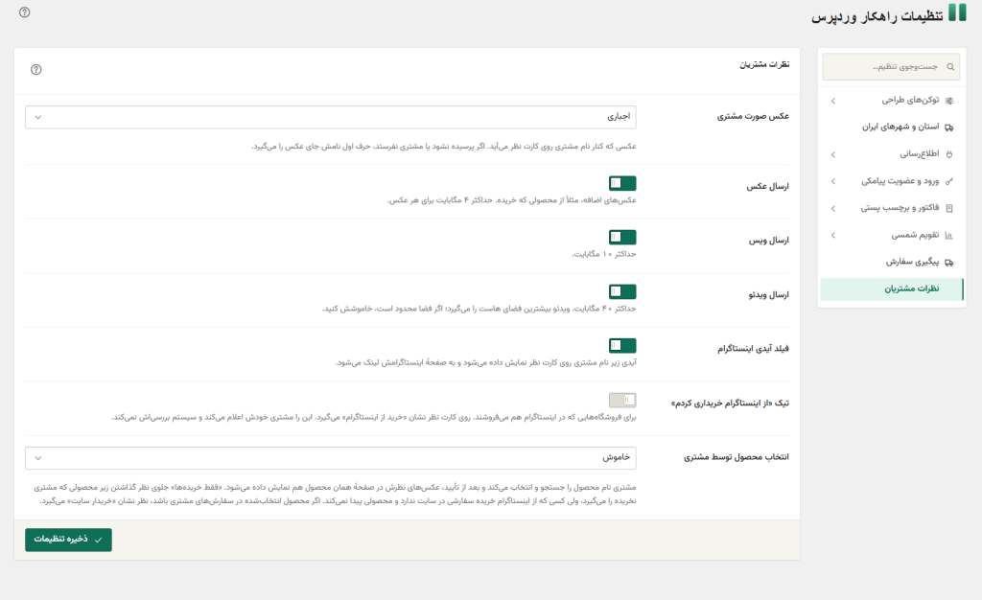
Task: Click the search magnifier icon in sidebar
Action: (950, 67)
